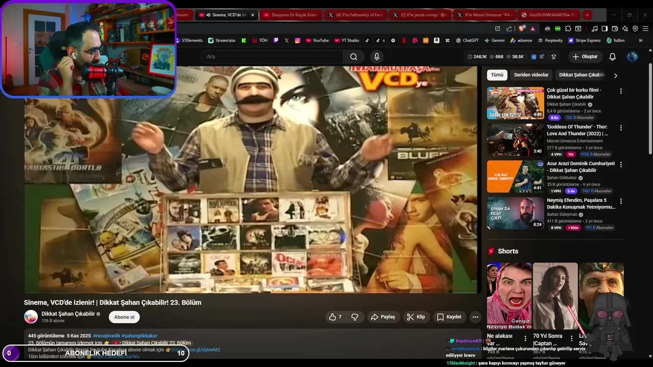Open the music note playlist icon in toolbar
This screenshot has width=653, height=367.
coord(594,29)
